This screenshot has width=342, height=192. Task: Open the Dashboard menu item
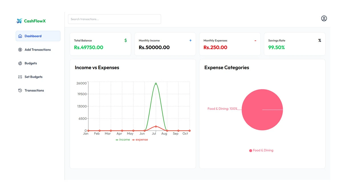(38, 36)
